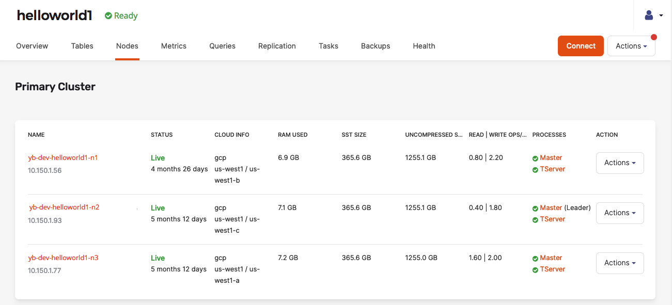Open the Backups tab

coord(376,46)
